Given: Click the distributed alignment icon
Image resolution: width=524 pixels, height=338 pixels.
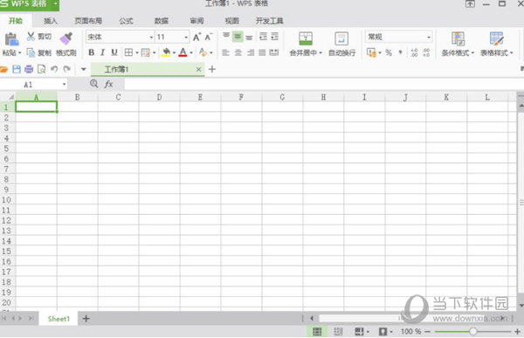Looking at the screenshot, I should point(274,52).
